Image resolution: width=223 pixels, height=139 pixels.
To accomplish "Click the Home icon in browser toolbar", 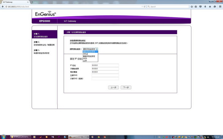I will tap(210, 6).
